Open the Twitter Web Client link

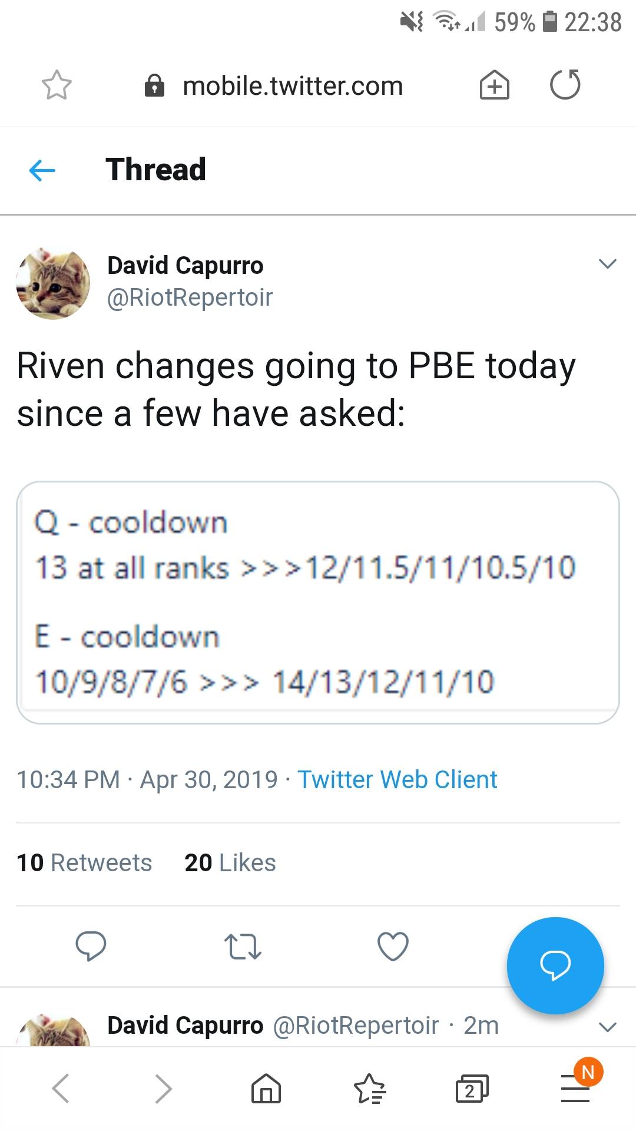pyautogui.click(x=397, y=779)
